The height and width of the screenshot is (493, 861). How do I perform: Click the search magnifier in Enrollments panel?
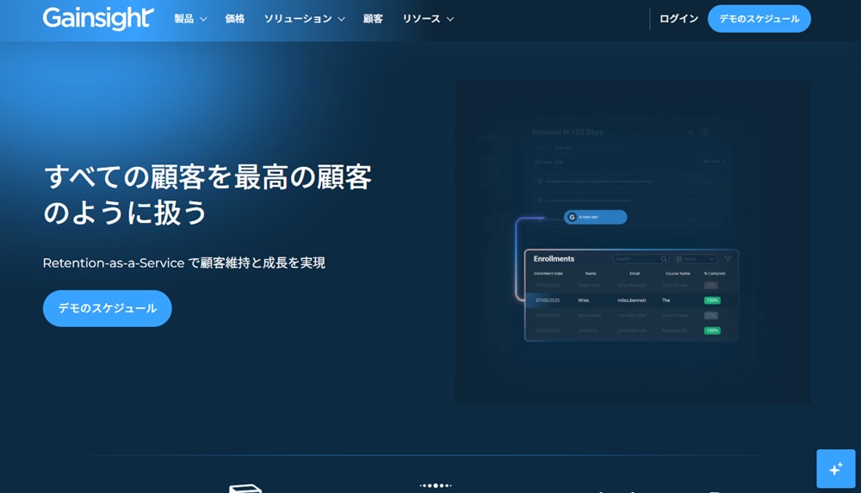pyautogui.click(x=664, y=259)
